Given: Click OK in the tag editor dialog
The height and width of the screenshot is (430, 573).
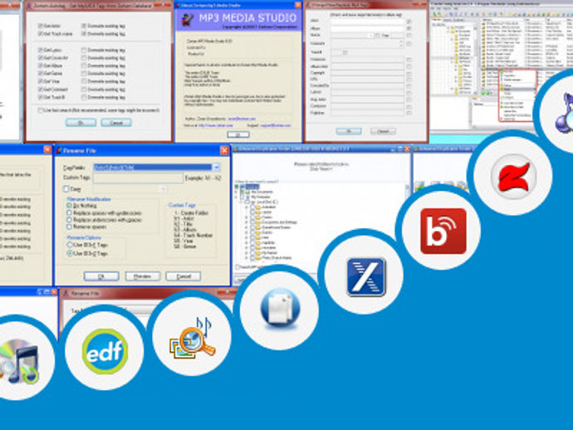Looking at the screenshot, I should pos(349,131).
